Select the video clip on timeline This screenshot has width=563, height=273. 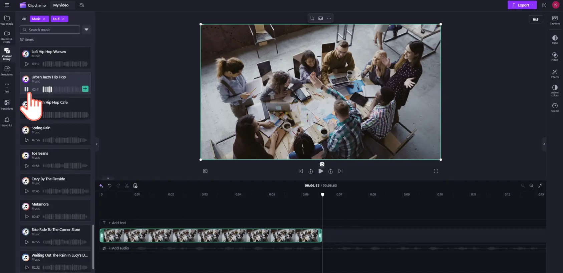click(211, 236)
